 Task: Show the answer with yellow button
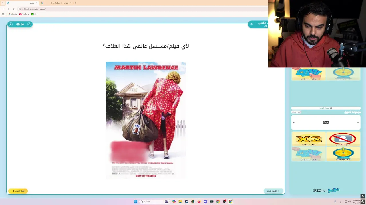pos(18,191)
